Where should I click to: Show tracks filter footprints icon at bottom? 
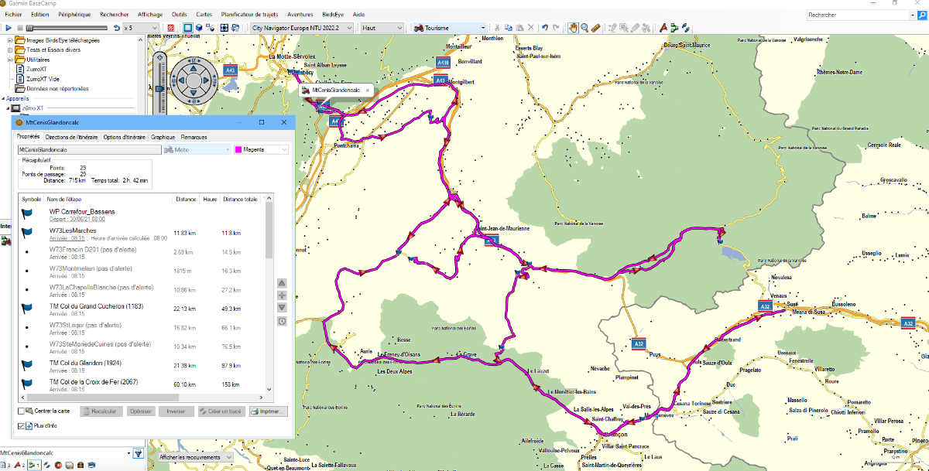click(x=47, y=465)
